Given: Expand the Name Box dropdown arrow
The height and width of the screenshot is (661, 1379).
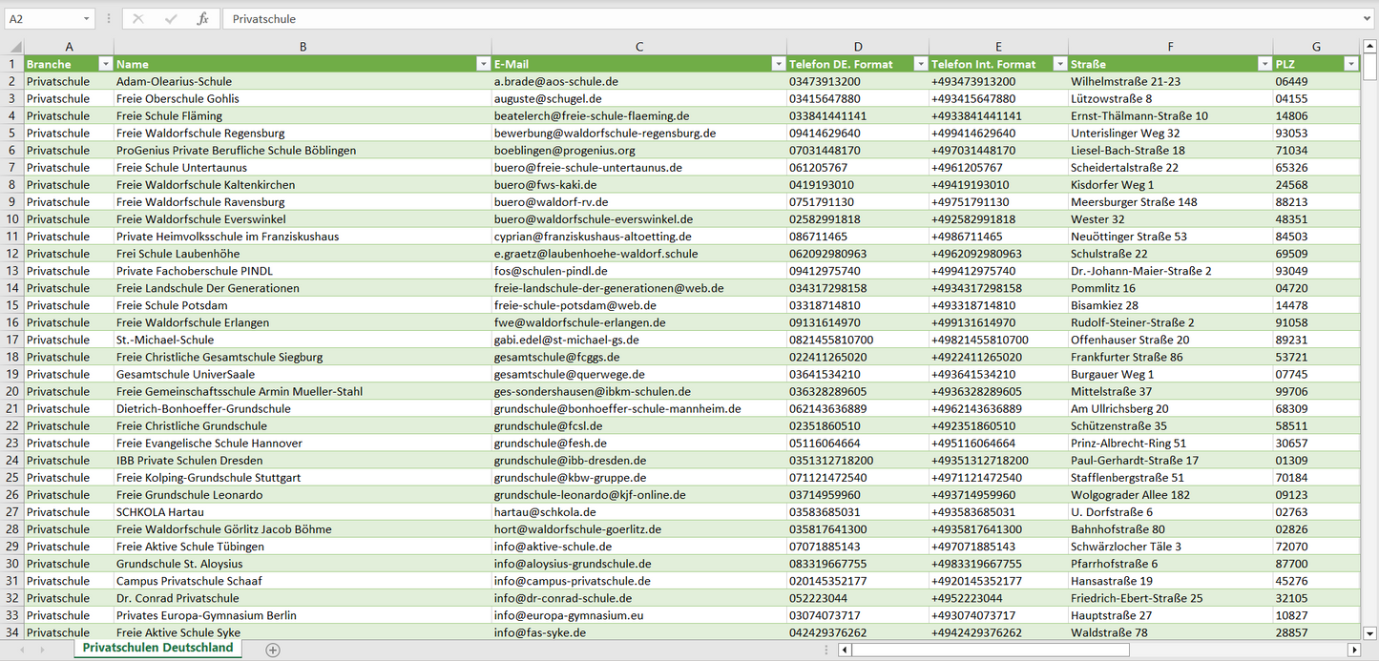Looking at the screenshot, I should [x=86, y=19].
